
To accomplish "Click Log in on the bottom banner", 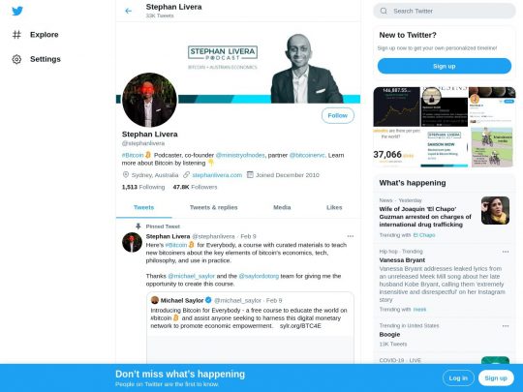I will coord(458,378).
